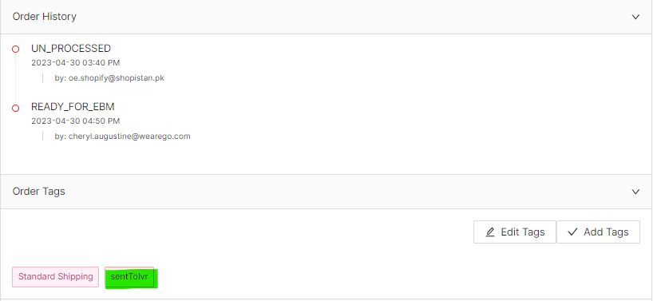This screenshot has height=301, width=653.
Task: Select the READY_FOR_EBM red circle marker
Action: pos(15,109)
